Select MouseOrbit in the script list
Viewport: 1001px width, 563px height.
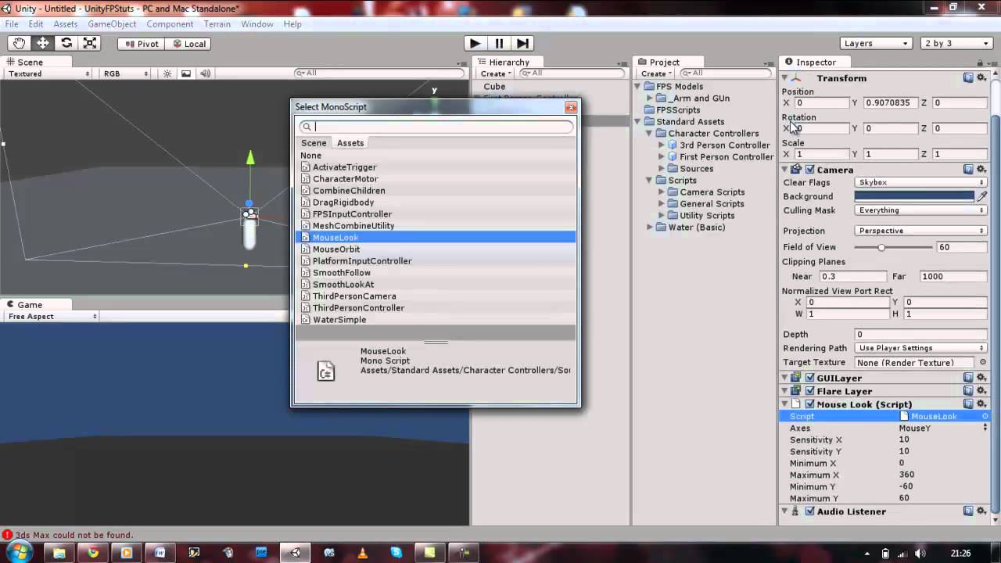coord(436,249)
